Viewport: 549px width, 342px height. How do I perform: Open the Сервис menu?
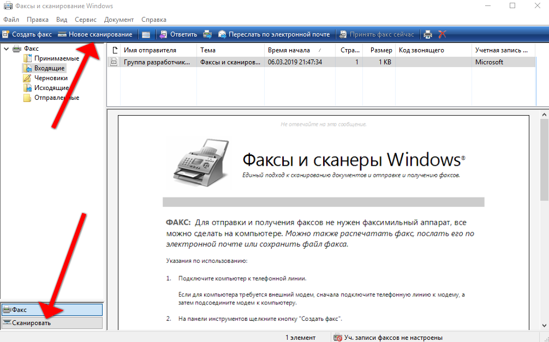tap(86, 20)
